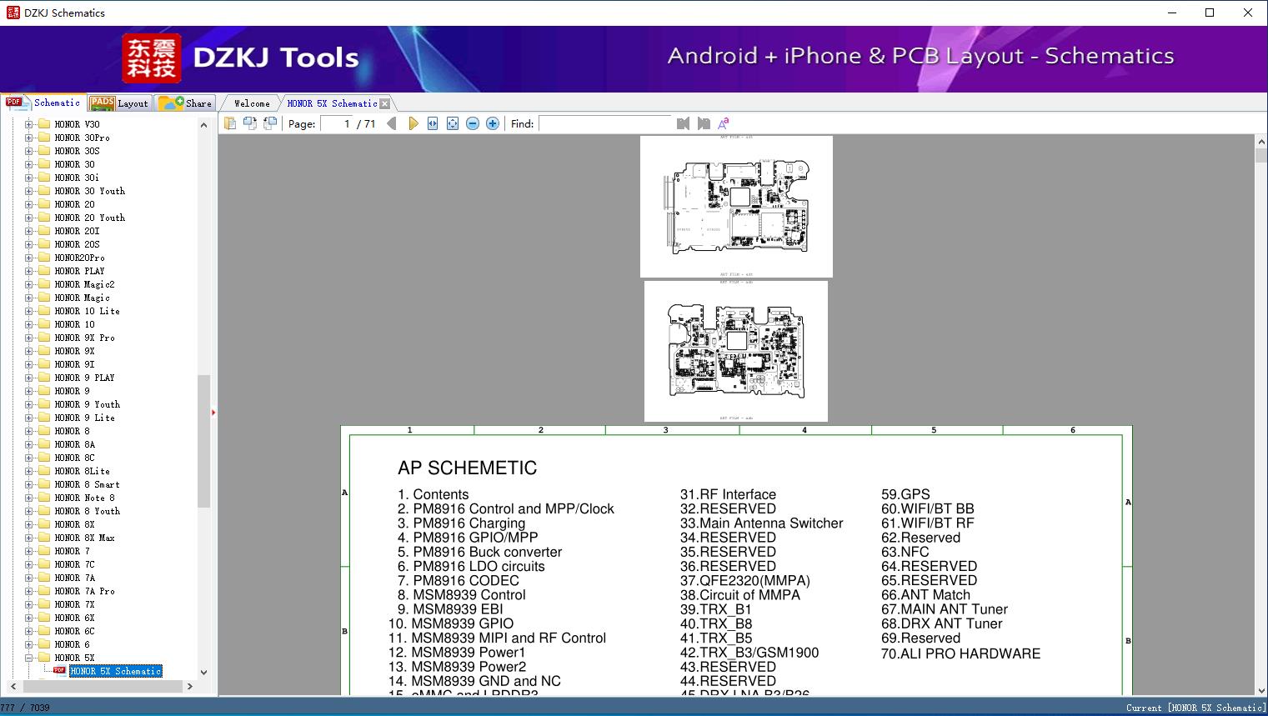Click the find next icon
Screen dimensions: 1268x716
[x=704, y=123]
